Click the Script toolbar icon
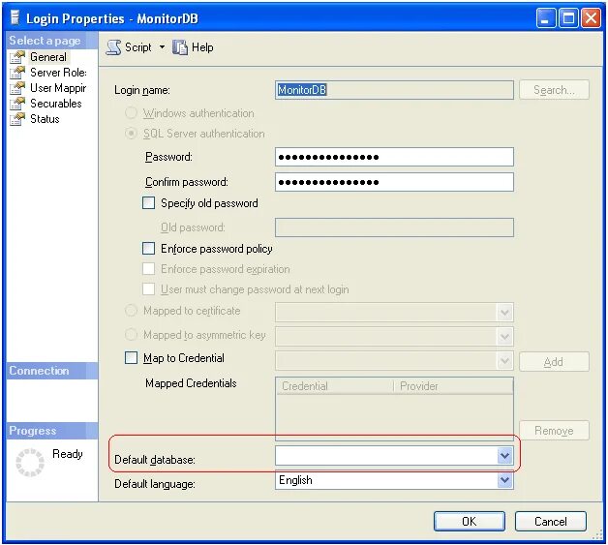 coord(113,47)
